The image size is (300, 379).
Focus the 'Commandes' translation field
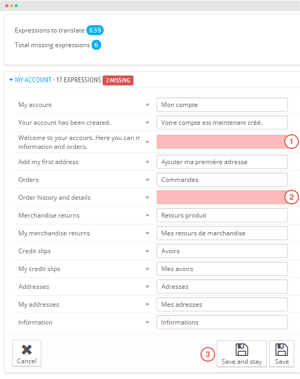click(222, 180)
